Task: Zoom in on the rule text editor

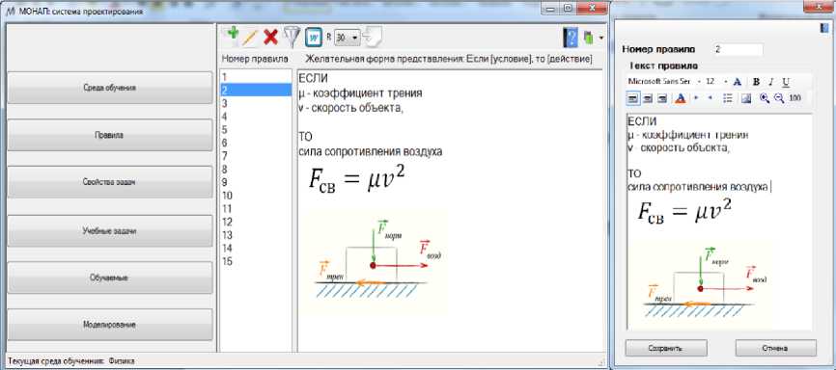Action: (765, 98)
